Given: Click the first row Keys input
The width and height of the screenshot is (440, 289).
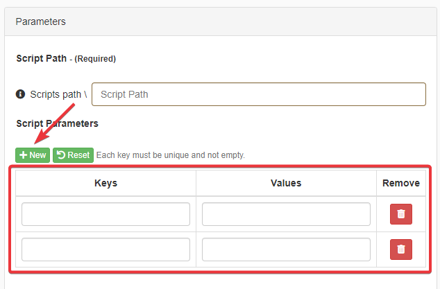Looking at the screenshot, I should coord(105,214).
